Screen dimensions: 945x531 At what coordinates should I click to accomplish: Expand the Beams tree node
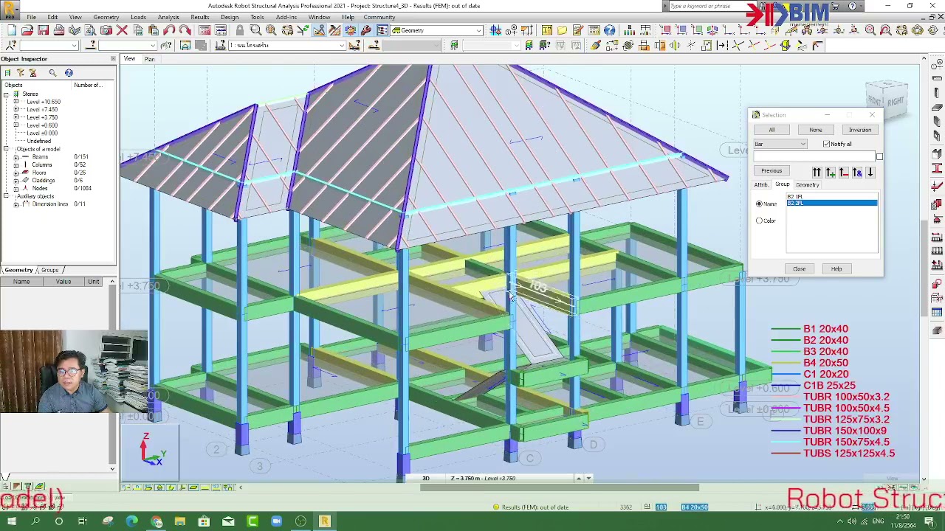point(16,156)
